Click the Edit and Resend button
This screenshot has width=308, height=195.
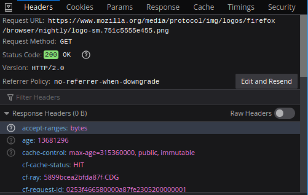coord(266,81)
